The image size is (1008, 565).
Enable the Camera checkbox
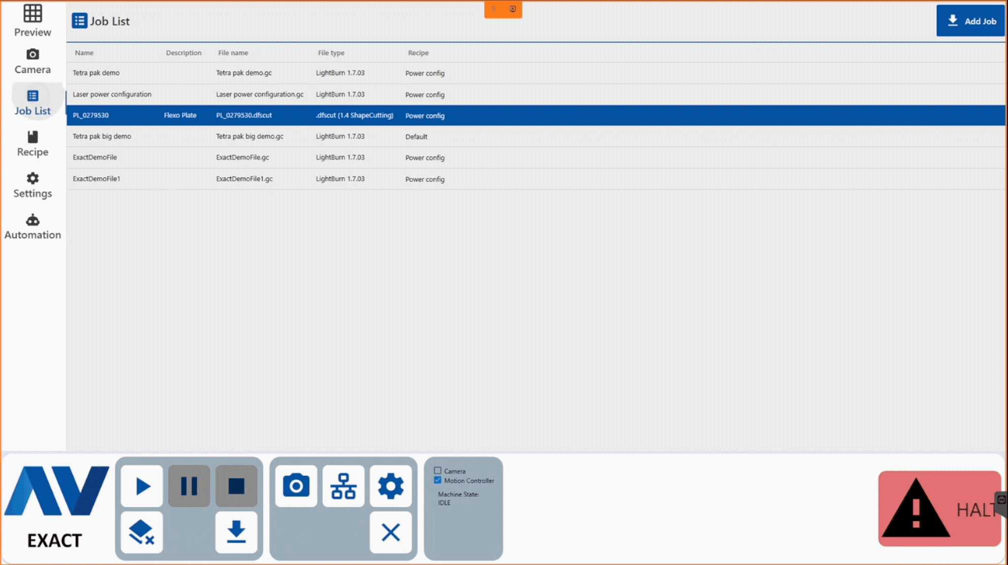(437, 470)
